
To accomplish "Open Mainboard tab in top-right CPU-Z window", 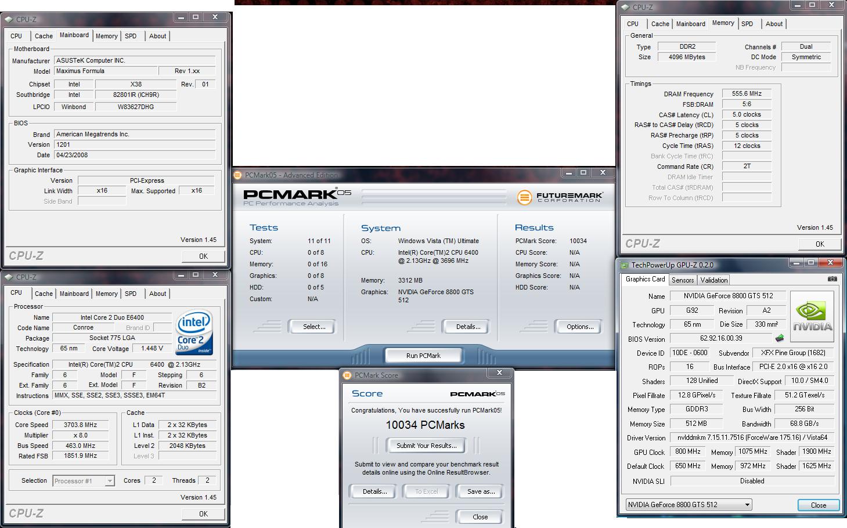I will pos(691,24).
